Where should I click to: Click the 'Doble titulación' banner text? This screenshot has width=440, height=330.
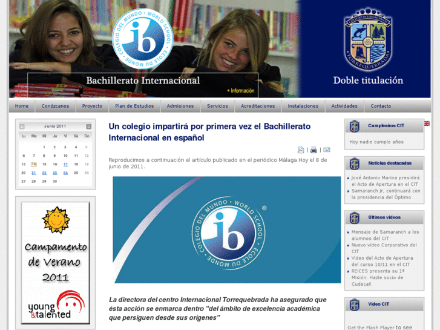point(368,81)
